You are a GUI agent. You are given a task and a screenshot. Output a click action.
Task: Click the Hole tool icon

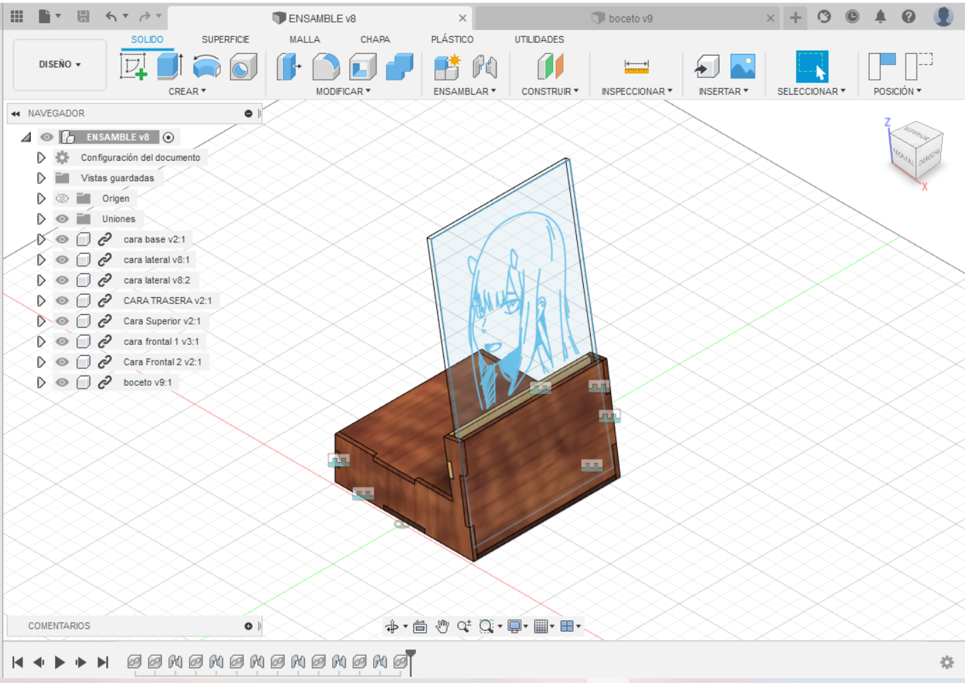(243, 67)
